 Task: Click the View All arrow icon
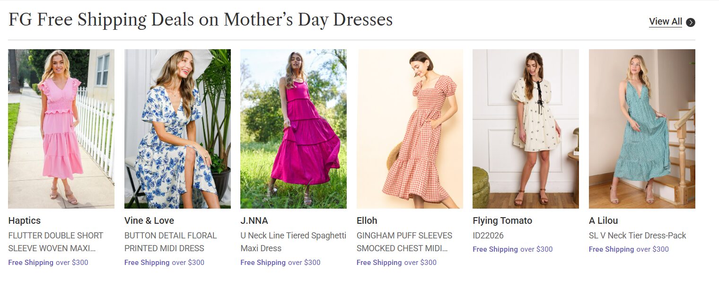(691, 22)
